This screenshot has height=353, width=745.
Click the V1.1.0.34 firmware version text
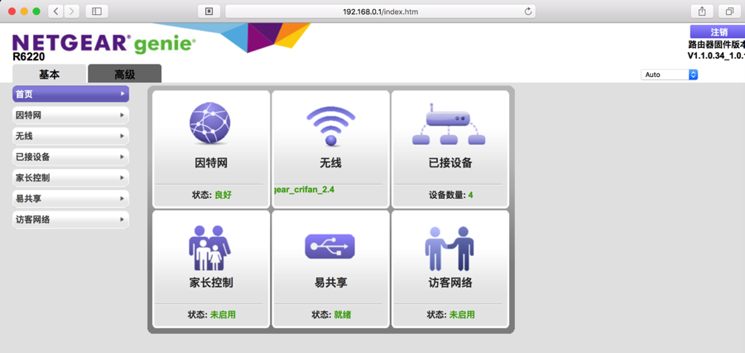[x=716, y=56]
